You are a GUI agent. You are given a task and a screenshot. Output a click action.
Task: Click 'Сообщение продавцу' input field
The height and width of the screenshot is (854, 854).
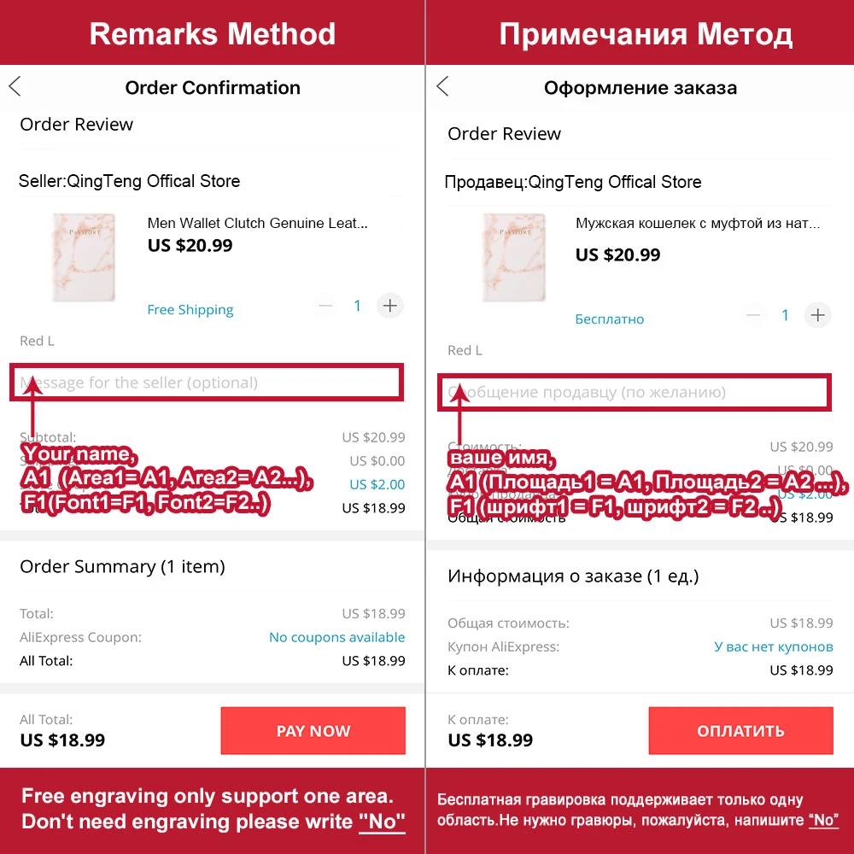(634, 392)
